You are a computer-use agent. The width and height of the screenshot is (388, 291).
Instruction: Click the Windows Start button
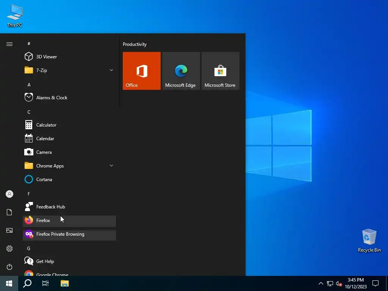(9, 283)
